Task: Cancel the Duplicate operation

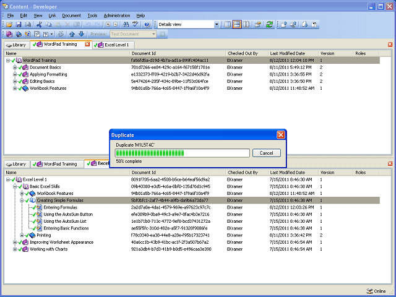Action: (267, 153)
